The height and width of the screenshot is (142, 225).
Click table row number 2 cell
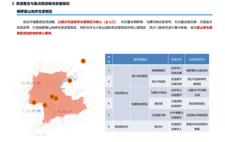tap(109, 82)
